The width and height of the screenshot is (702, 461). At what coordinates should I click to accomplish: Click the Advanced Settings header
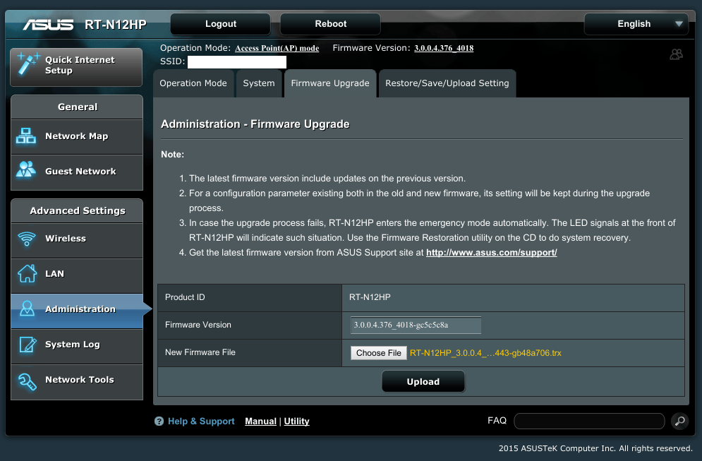click(x=77, y=210)
